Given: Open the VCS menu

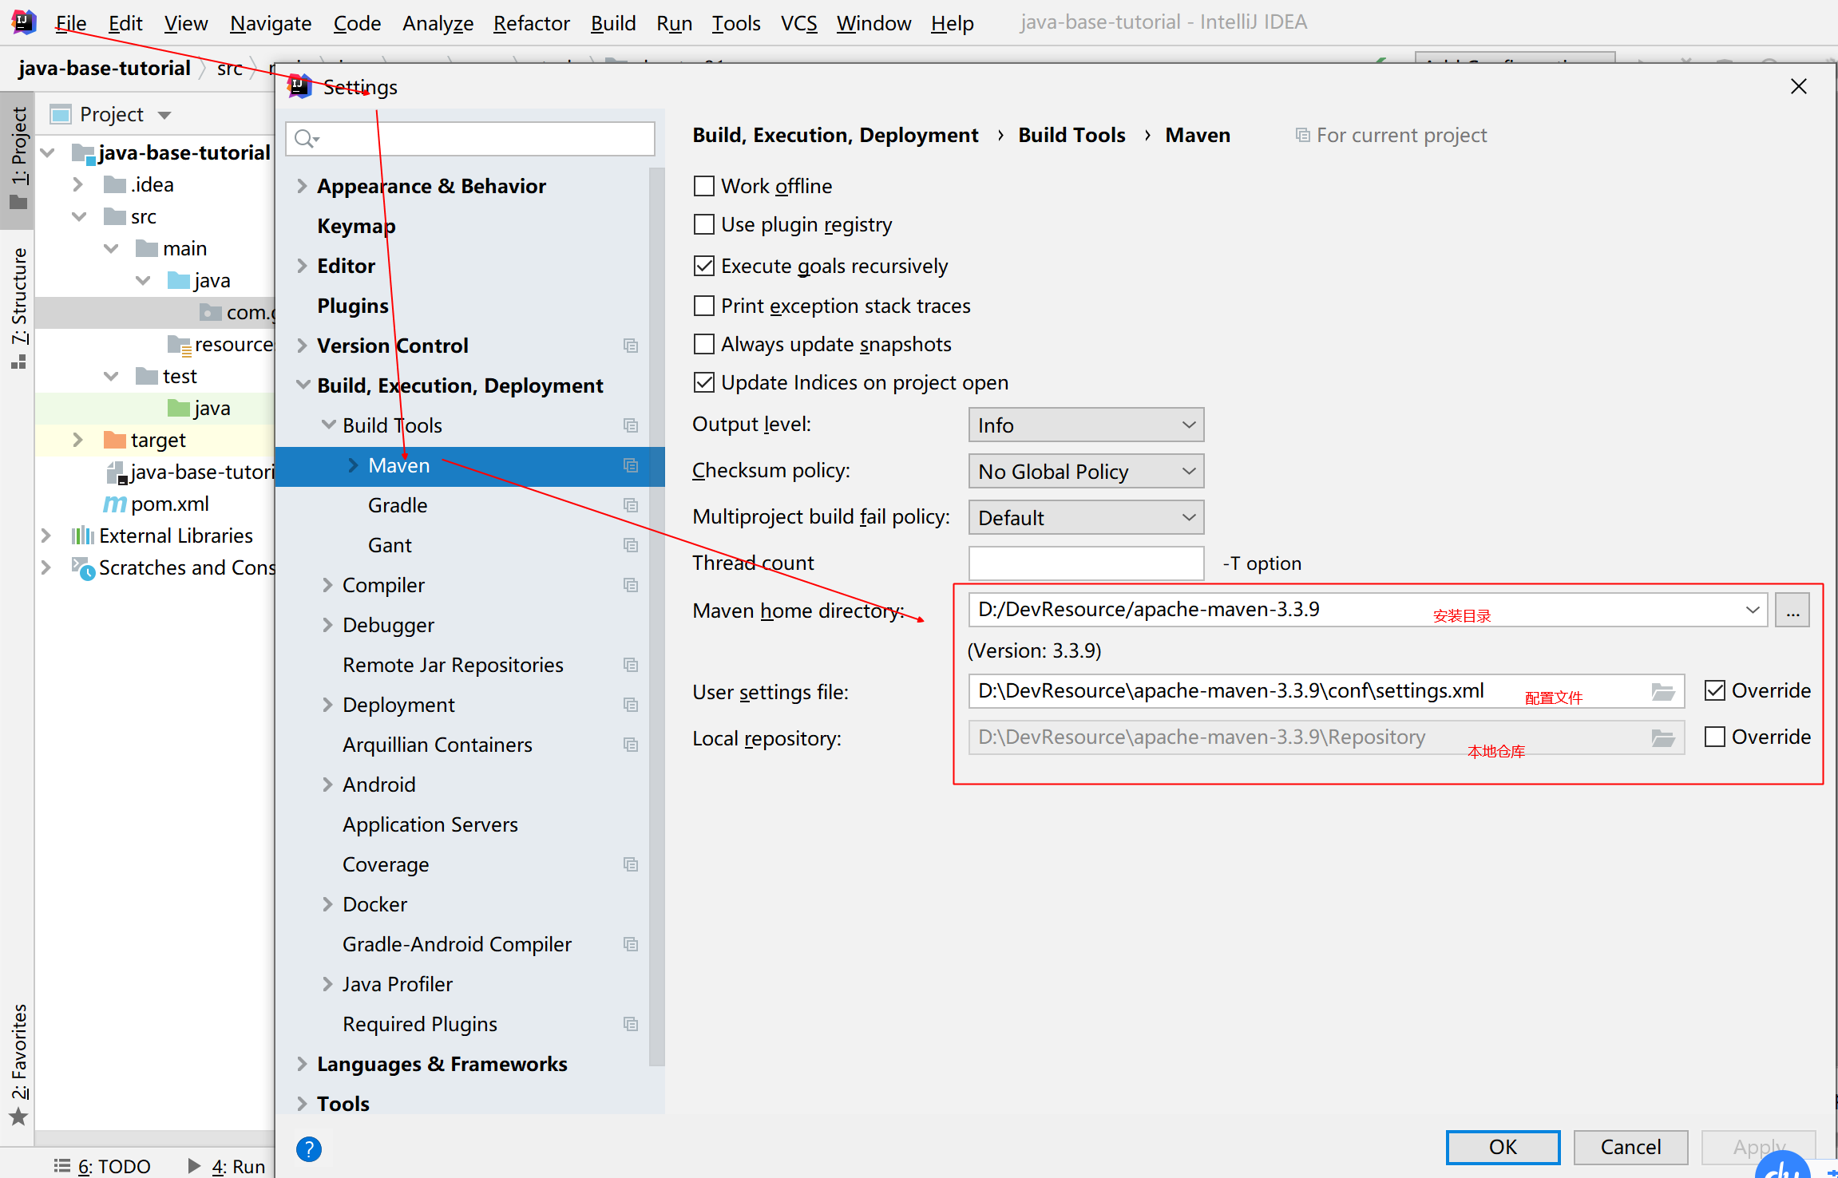Looking at the screenshot, I should pos(798,23).
